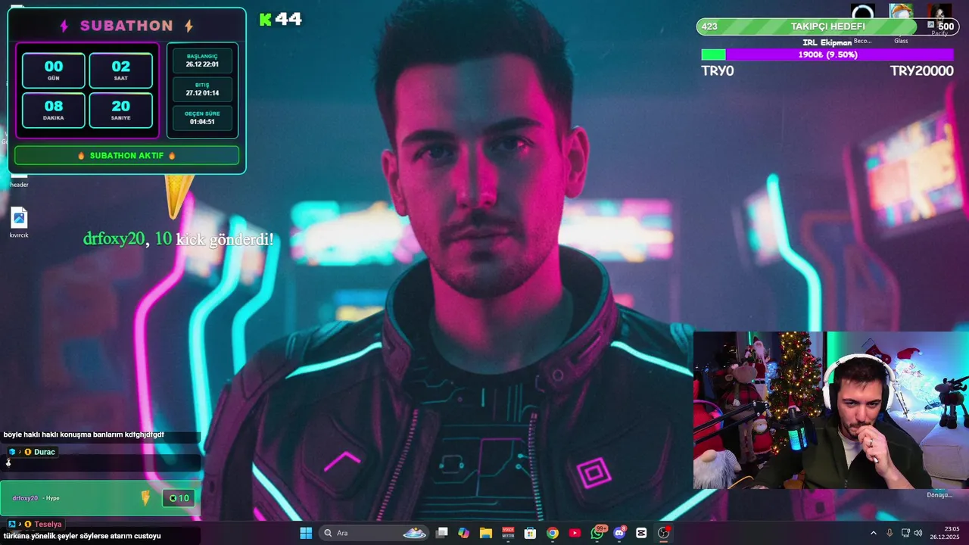Viewport: 969px width, 545px height.
Task: Open Task View on the taskbar
Action: point(442,533)
